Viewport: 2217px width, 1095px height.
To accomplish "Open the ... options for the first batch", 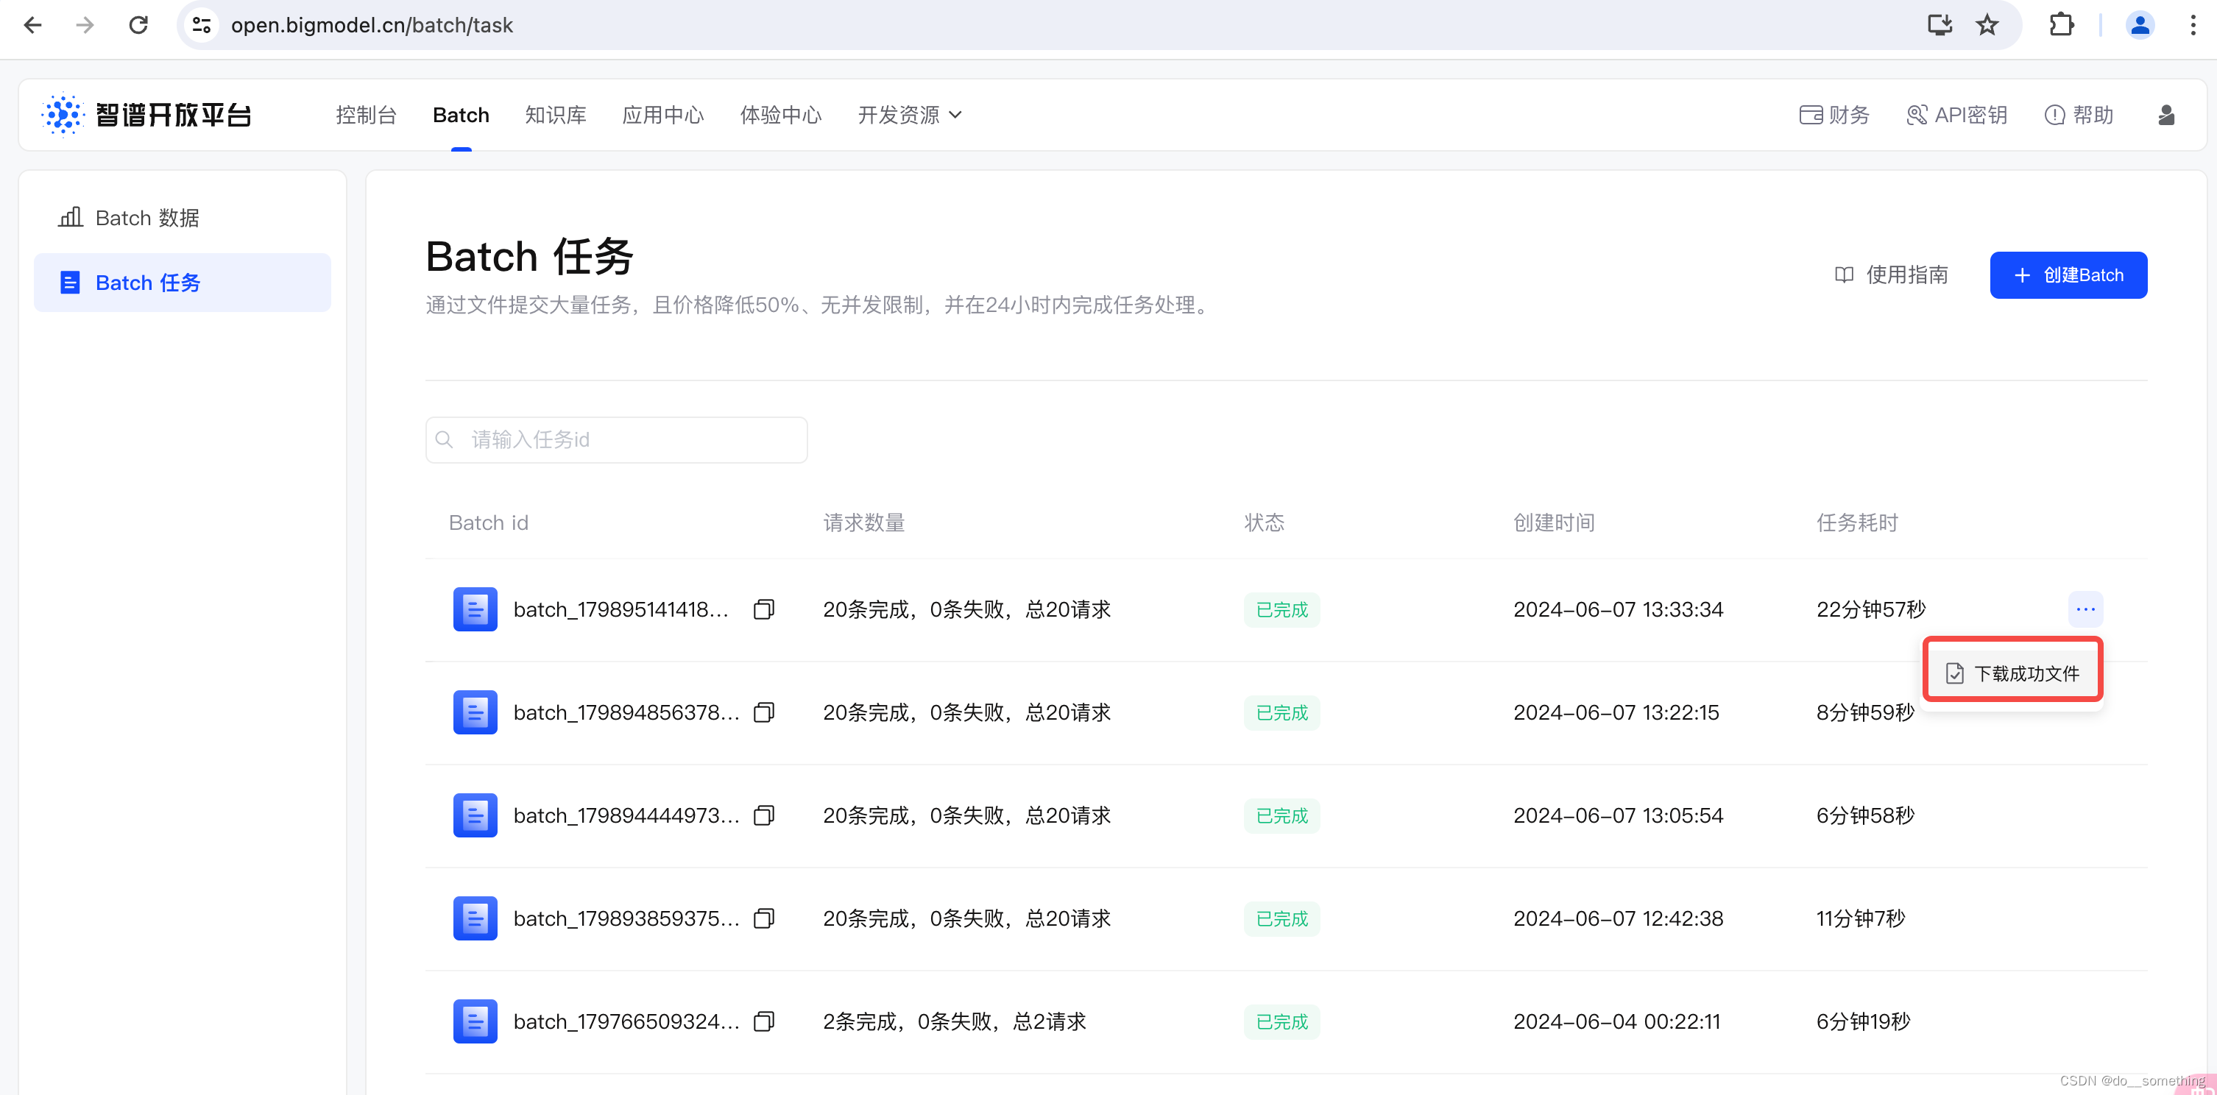I will 2085,609.
